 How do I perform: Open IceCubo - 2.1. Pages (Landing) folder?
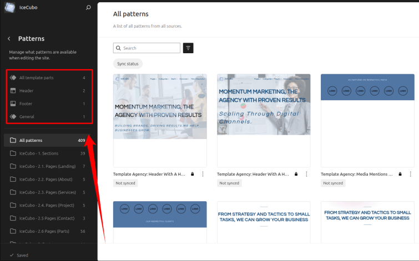(47, 166)
